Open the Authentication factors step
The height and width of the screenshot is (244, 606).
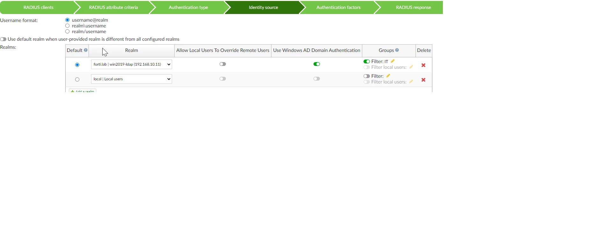[x=338, y=7]
